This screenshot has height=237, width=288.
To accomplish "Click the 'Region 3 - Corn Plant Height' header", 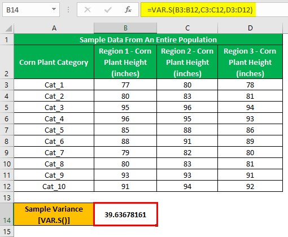I will [250, 62].
